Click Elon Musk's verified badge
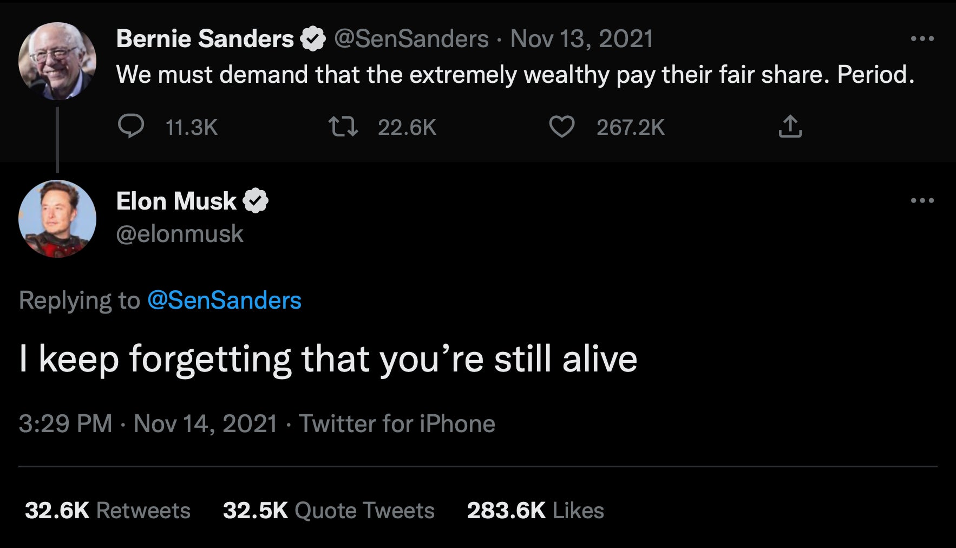Screen dimensions: 956x548 (x=256, y=201)
